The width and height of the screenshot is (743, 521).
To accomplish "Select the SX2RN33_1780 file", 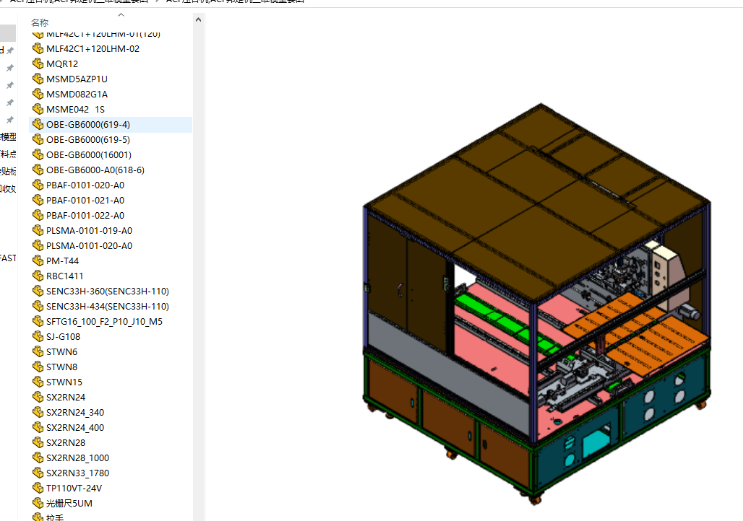I will point(78,473).
